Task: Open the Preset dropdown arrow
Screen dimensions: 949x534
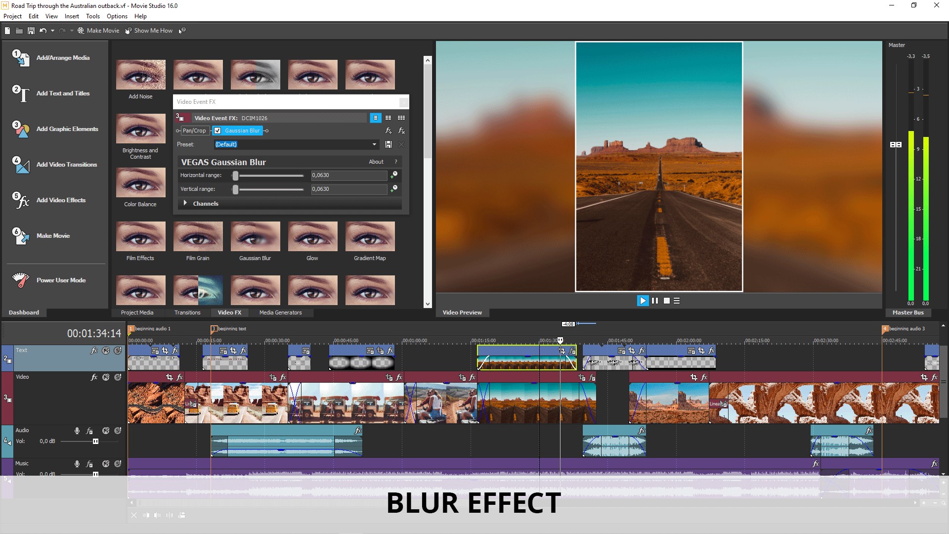Action: click(374, 144)
